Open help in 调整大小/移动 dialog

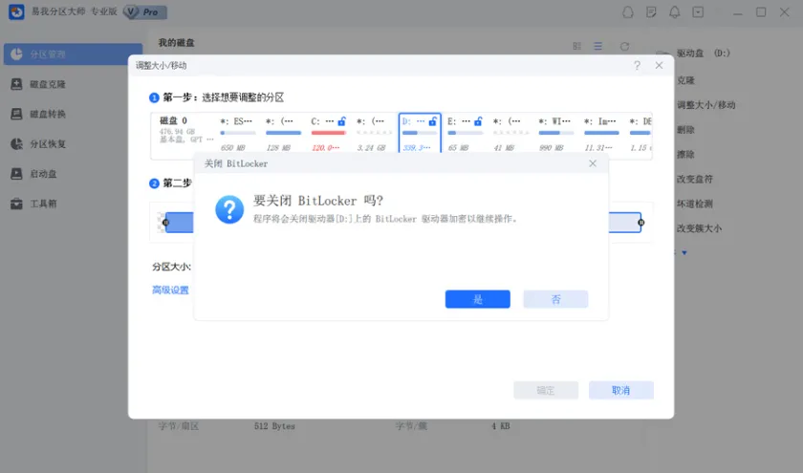(x=637, y=66)
